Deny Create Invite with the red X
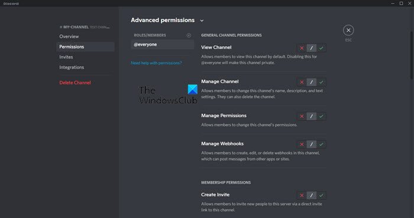The width and height of the screenshot is (414, 218). tap(302, 195)
